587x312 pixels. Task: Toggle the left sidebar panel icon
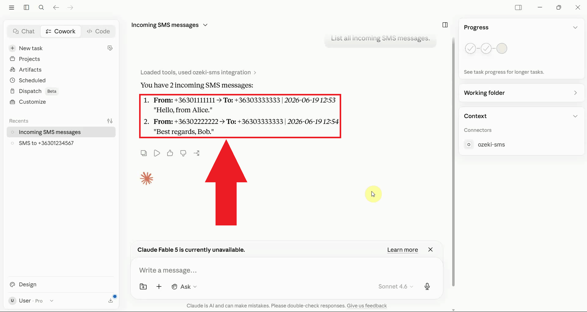coord(26,7)
